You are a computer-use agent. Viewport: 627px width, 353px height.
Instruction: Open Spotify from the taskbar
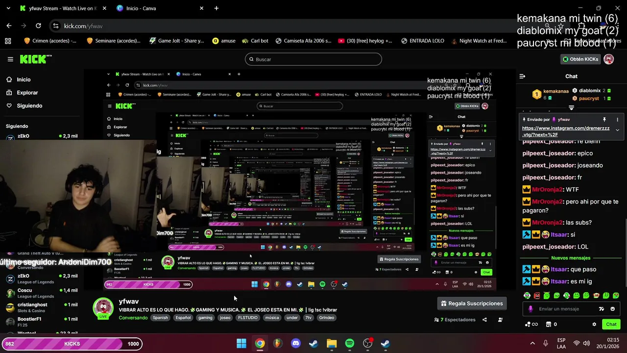[350, 344]
